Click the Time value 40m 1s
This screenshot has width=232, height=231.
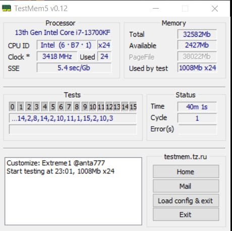click(197, 106)
